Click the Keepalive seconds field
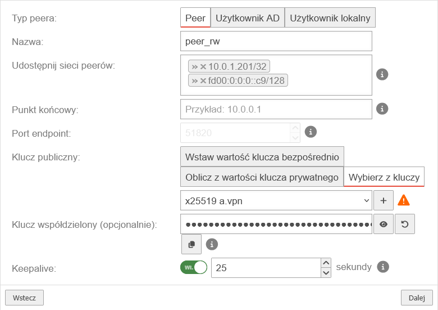The image size is (438, 310). (x=266, y=268)
